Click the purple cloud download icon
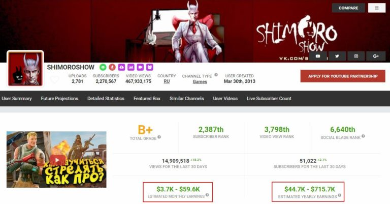Screen dimensions: 390x204 (121, 67)
